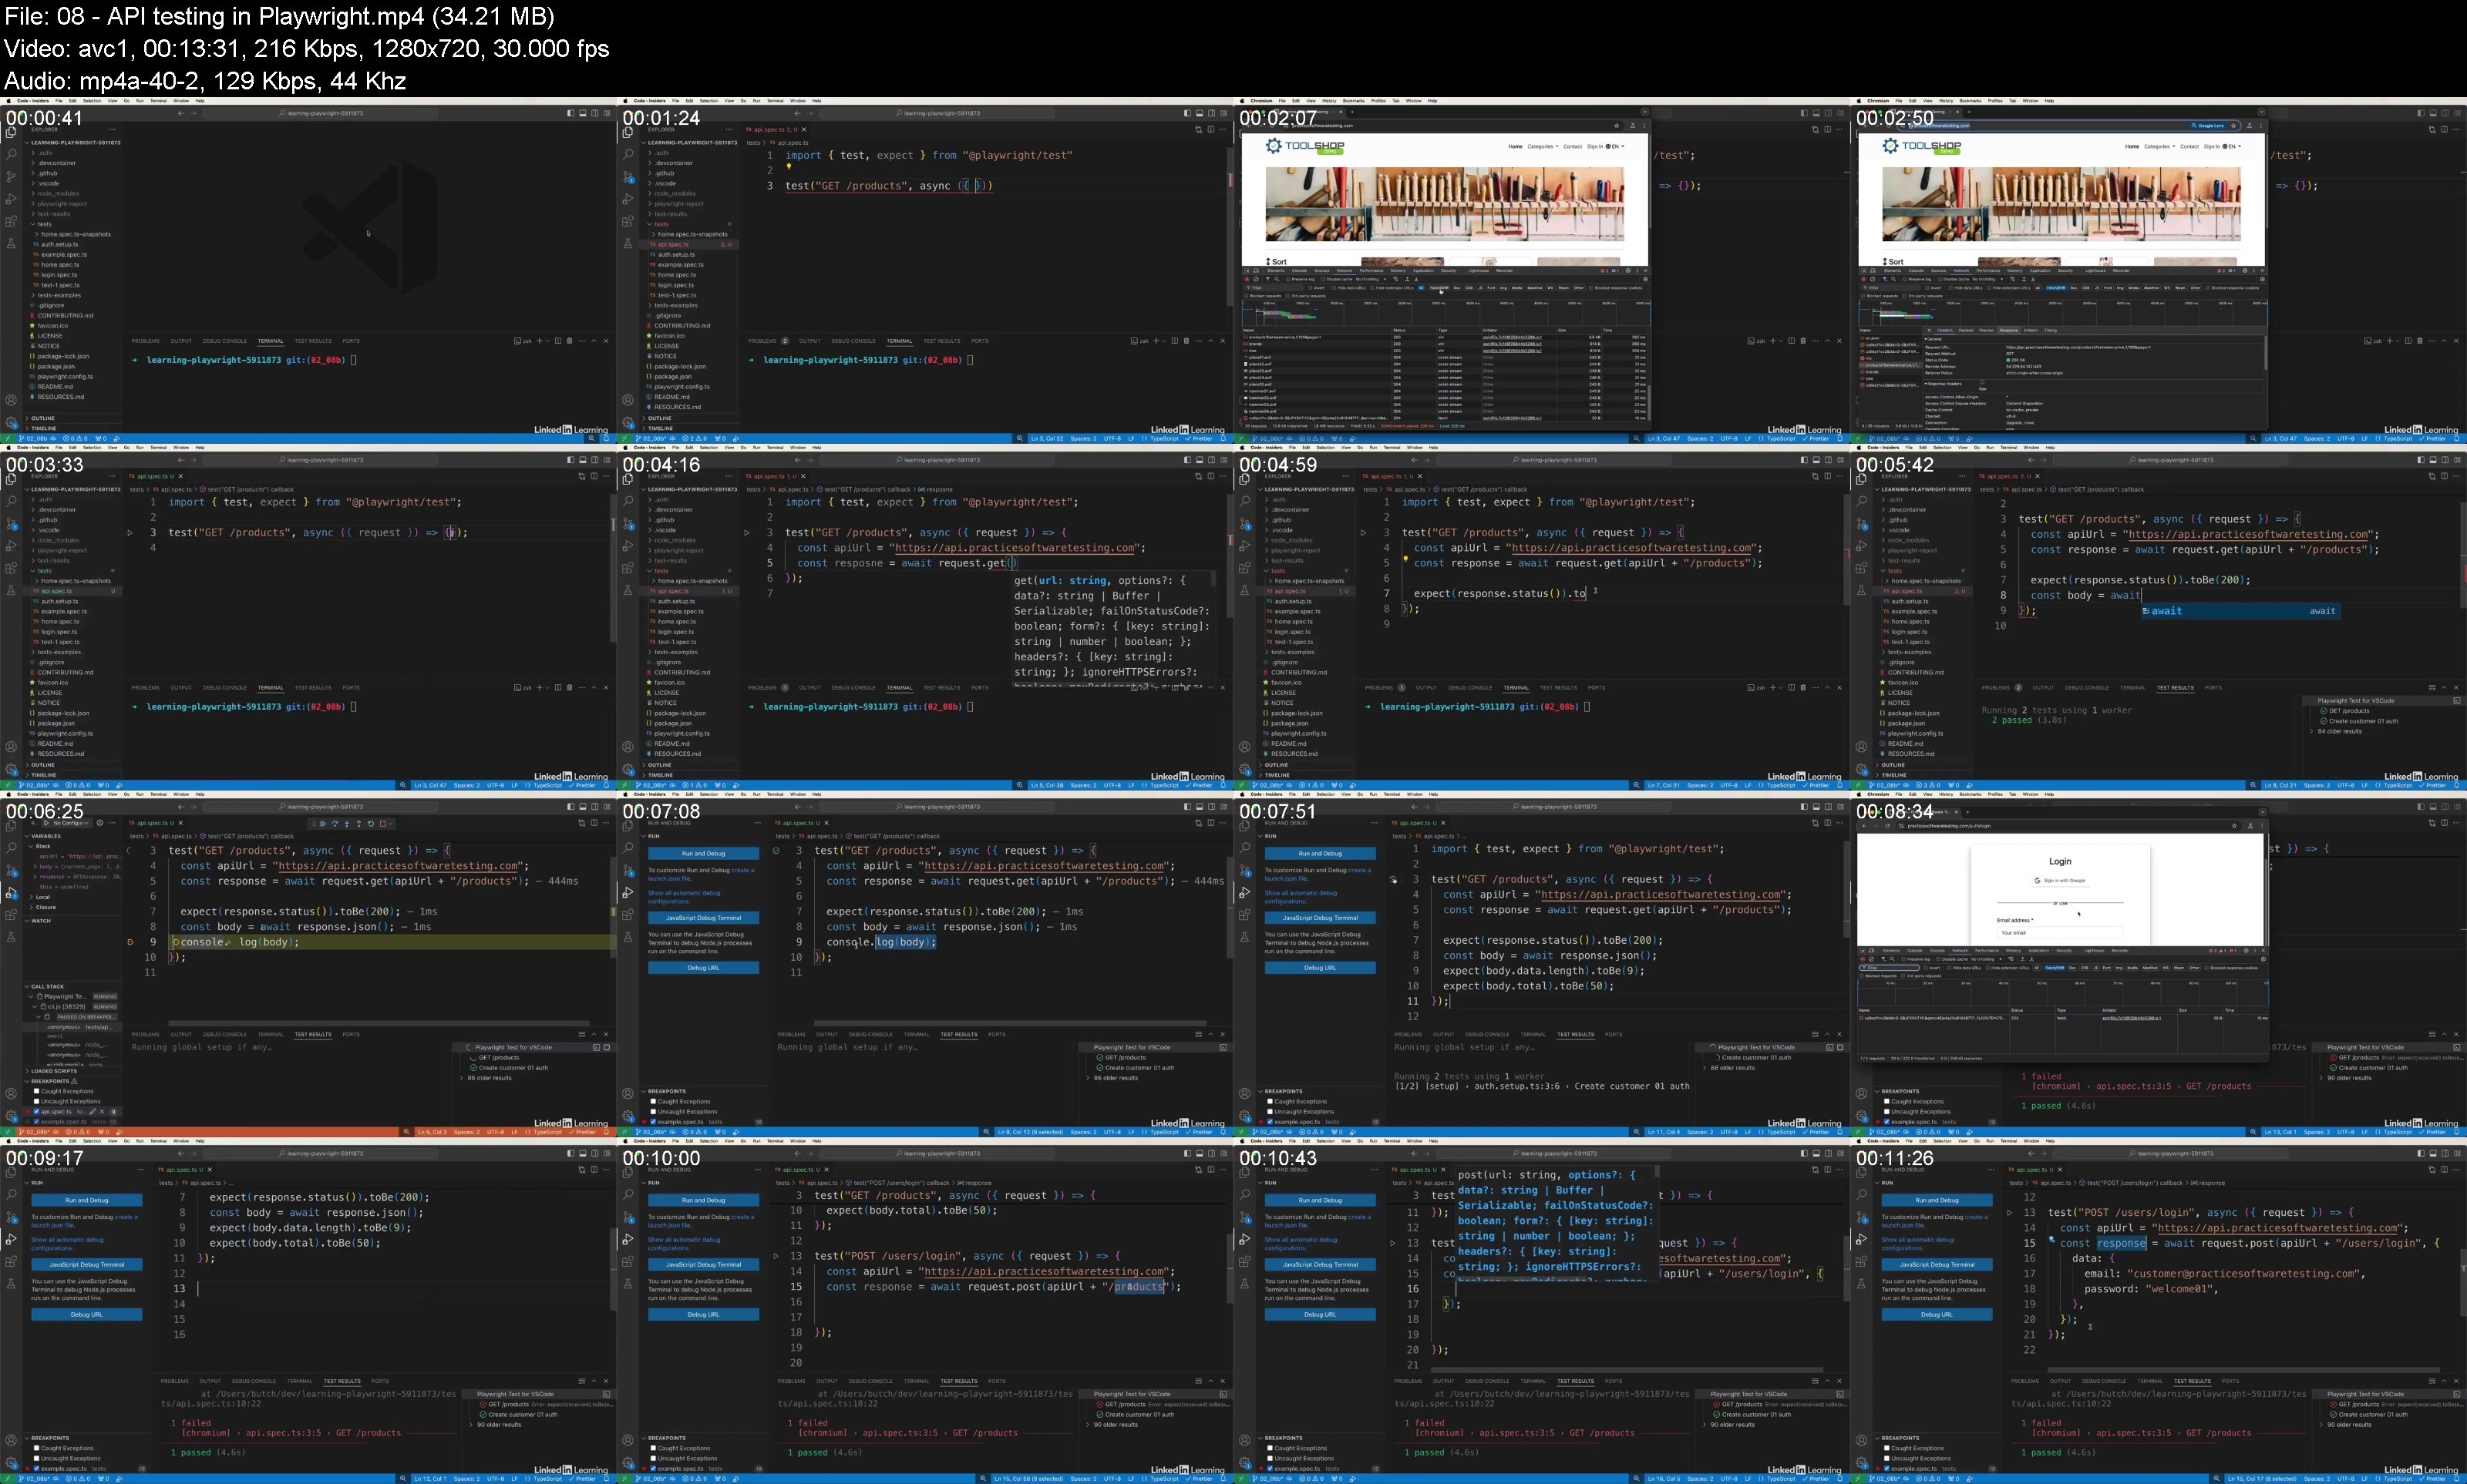Click Stop debug square in the 00:06:25 frame
Image resolution: width=2467 pixels, height=1484 pixels.
point(383,824)
